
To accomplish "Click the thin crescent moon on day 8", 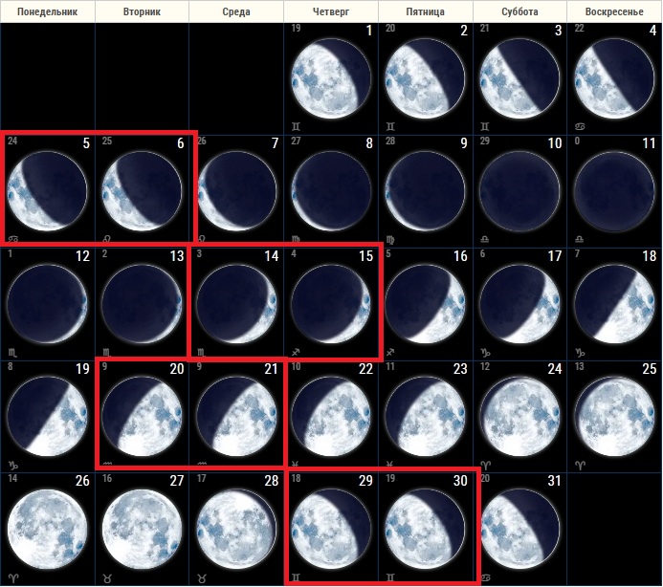I will 331,191.
